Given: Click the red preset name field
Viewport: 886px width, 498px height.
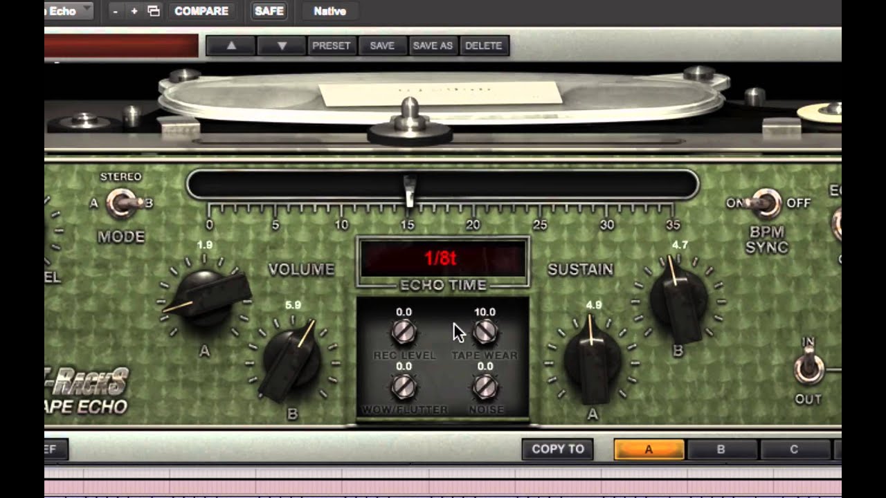Looking at the screenshot, I should [121, 46].
